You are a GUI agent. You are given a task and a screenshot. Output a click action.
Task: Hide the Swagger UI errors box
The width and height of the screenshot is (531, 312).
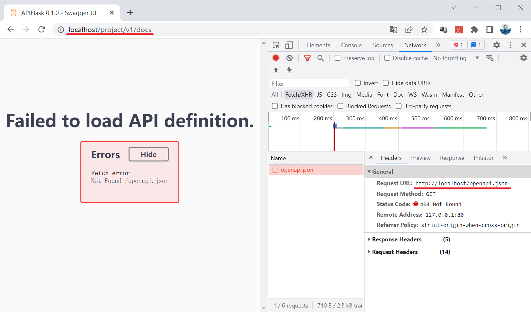pos(148,154)
